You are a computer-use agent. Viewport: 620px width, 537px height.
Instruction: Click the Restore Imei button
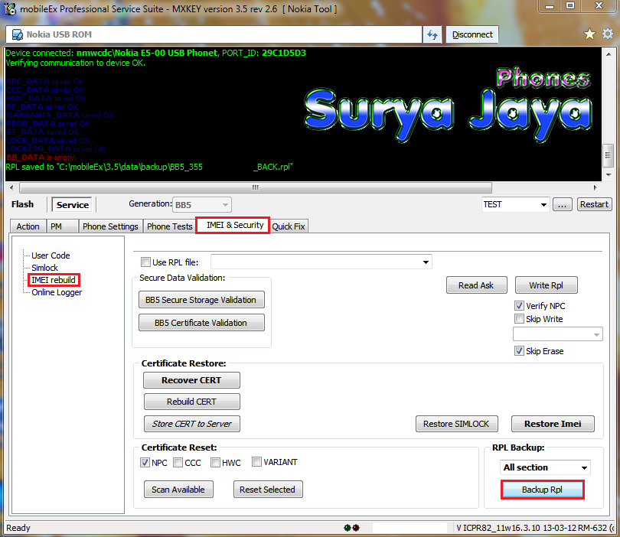coord(553,424)
